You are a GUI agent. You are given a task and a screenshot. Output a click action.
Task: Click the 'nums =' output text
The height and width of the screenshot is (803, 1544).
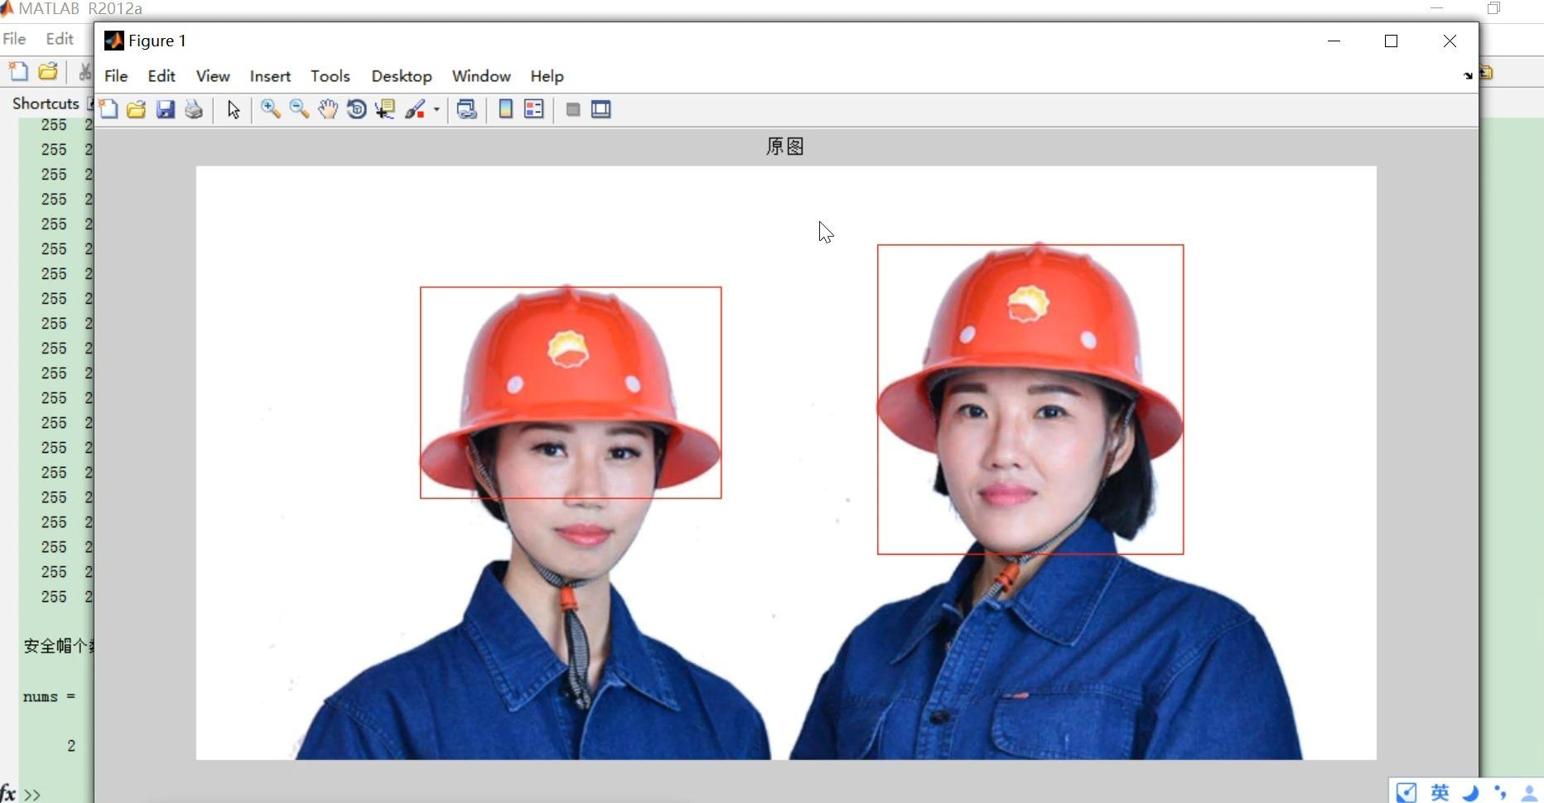50,696
